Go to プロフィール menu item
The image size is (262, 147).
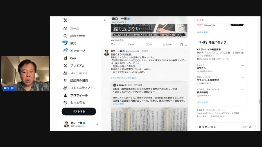click(x=75, y=95)
